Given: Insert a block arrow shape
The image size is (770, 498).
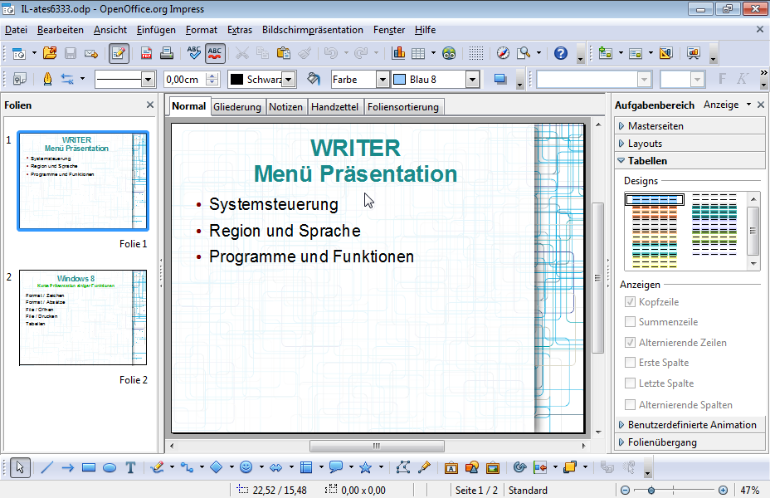Looking at the screenshot, I should tap(276, 467).
